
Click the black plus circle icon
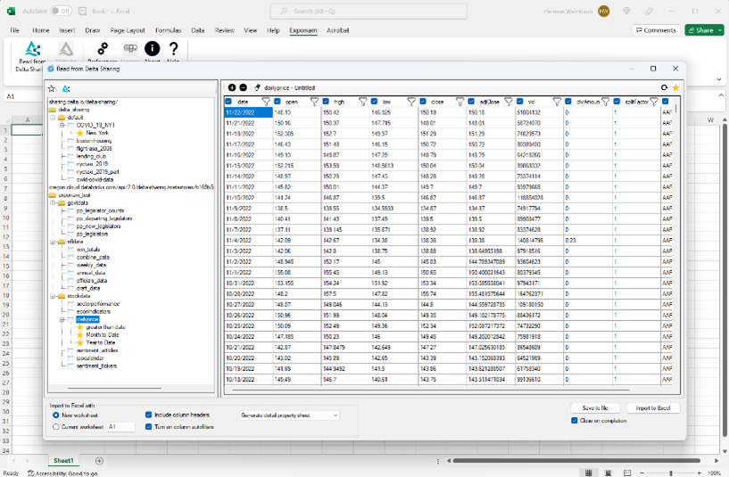click(x=231, y=87)
